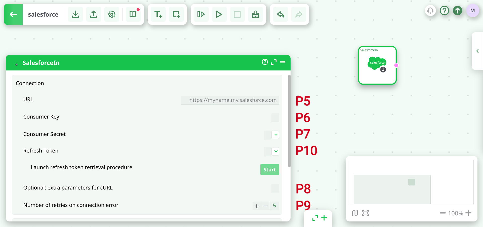Viewport: 483px width, 227px height.
Task: Maximize the SalesforceIn panel
Action: pos(274,62)
